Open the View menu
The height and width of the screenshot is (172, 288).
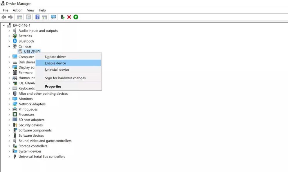point(31,10)
